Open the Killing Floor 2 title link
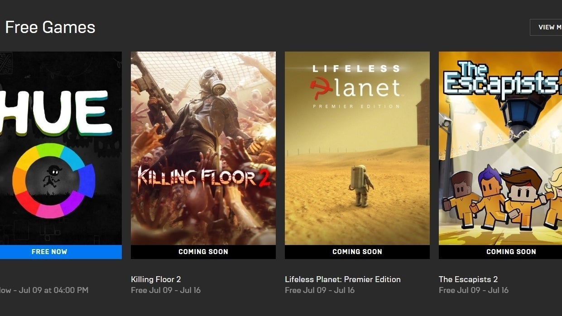This screenshot has width=562, height=316. [156, 279]
